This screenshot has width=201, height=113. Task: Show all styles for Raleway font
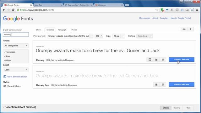[x=150, y=60]
